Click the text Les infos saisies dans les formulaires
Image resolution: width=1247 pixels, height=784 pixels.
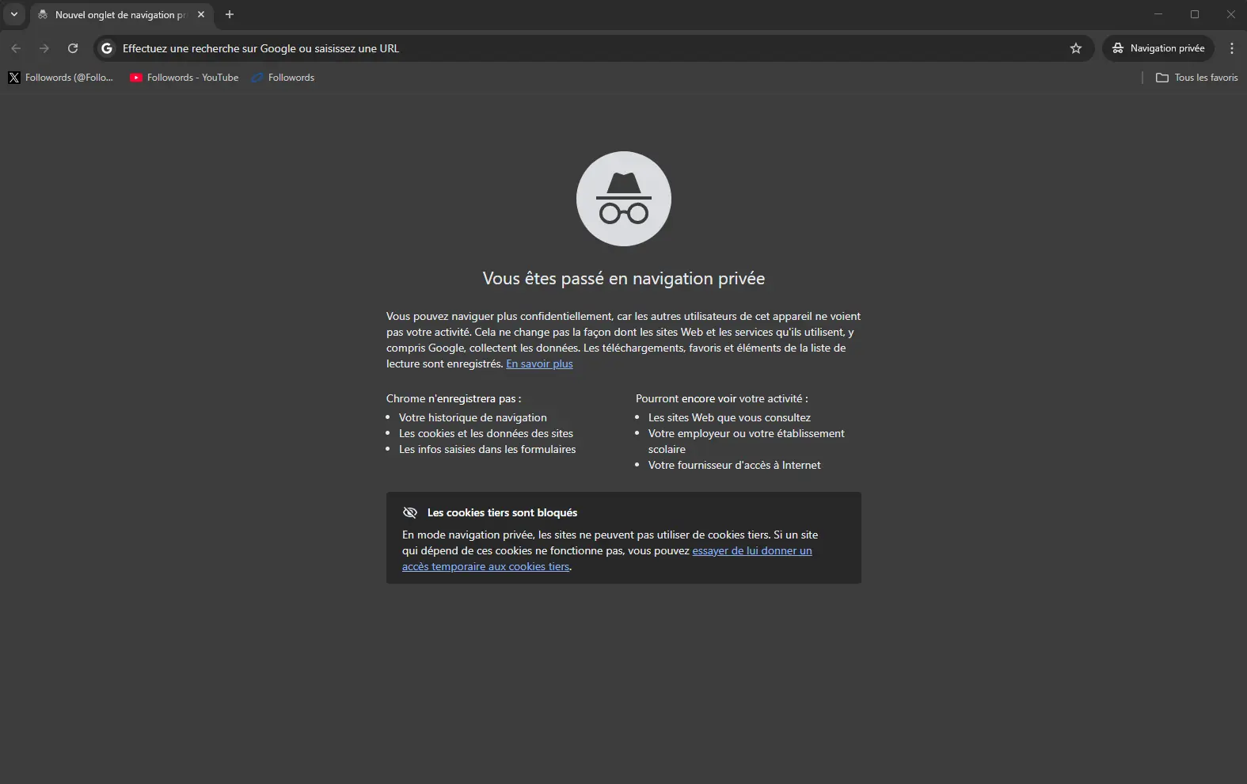click(x=488, y=449)
